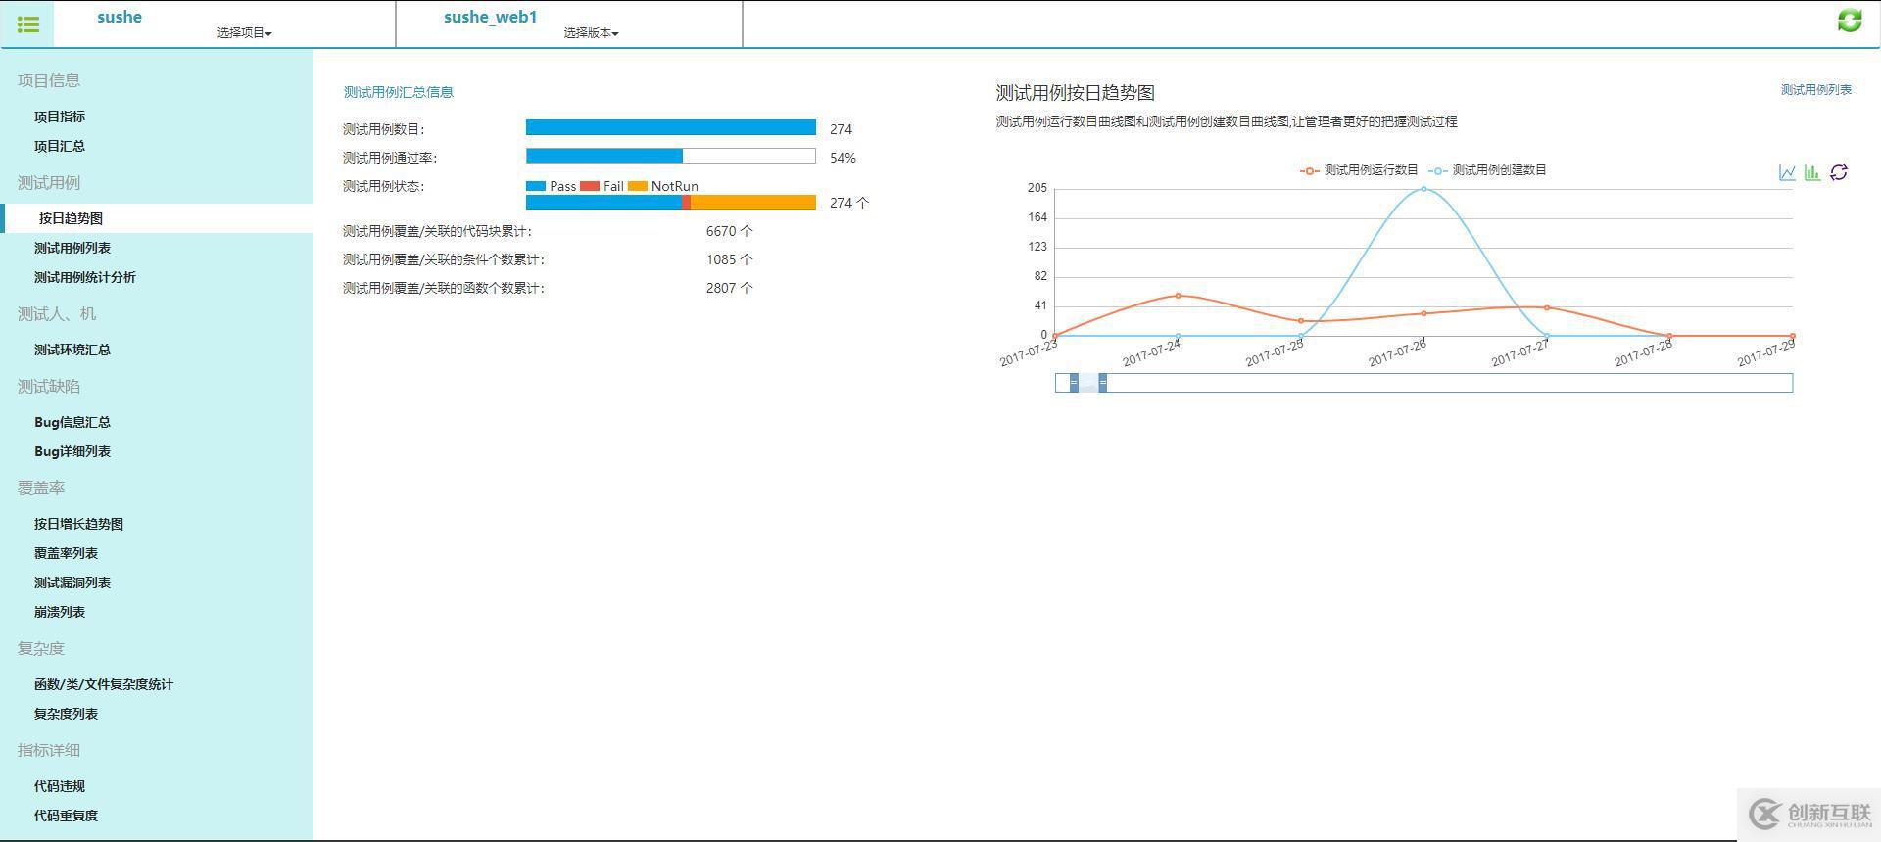Toggle the 测试用例创建数目 legend series

1487,170
